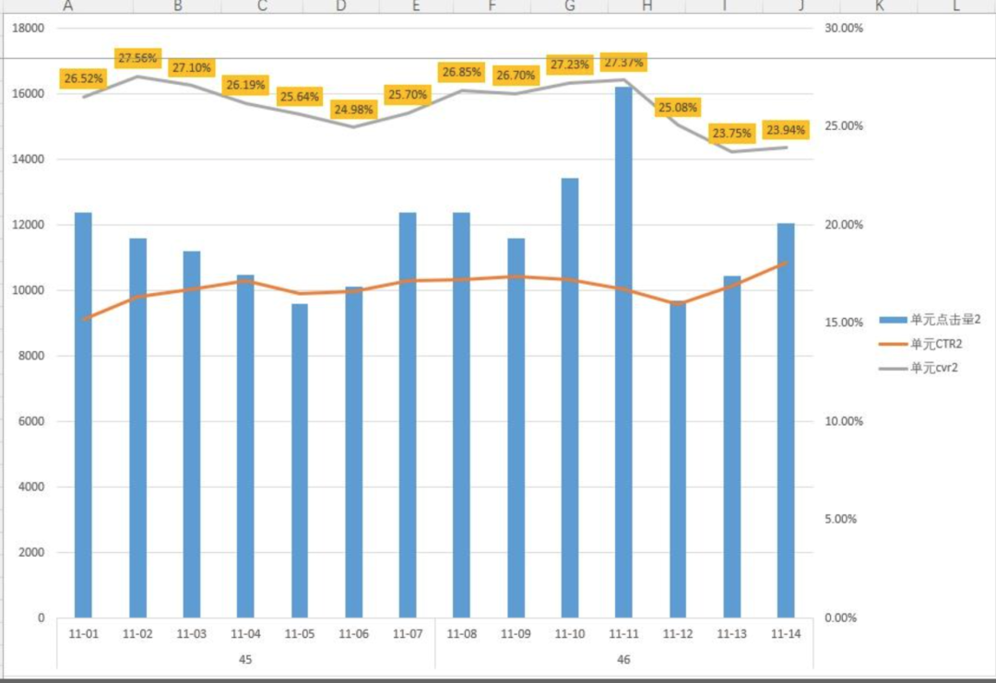Click the blue bar for 11-01
The width and height of the screenshot is (996, 683).
pyautogui.click(x=83, y=415)
